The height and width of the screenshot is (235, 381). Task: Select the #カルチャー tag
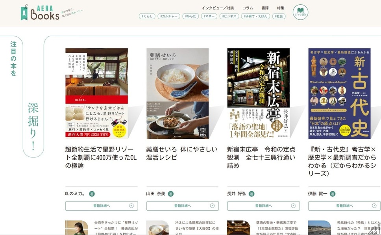tap(169, 16)
